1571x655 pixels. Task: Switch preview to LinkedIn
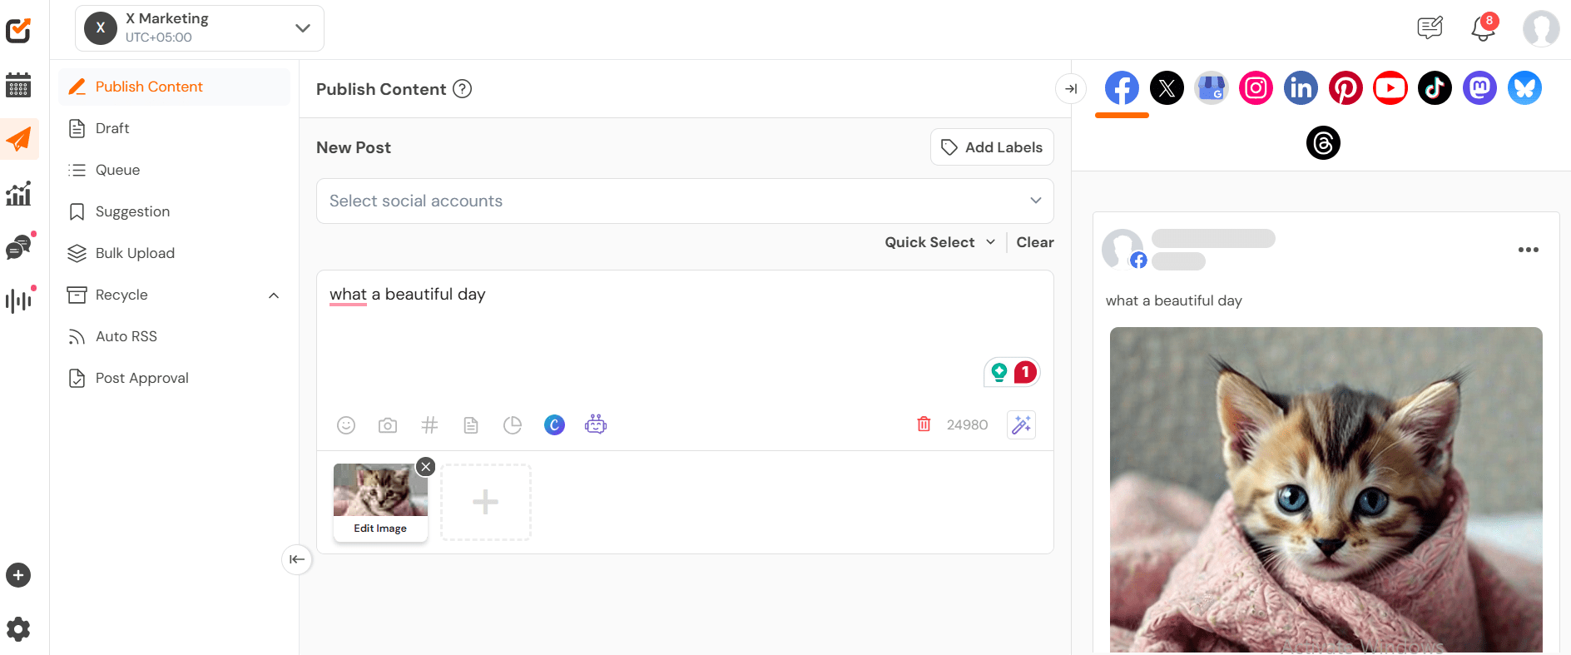coord(1301,87)
